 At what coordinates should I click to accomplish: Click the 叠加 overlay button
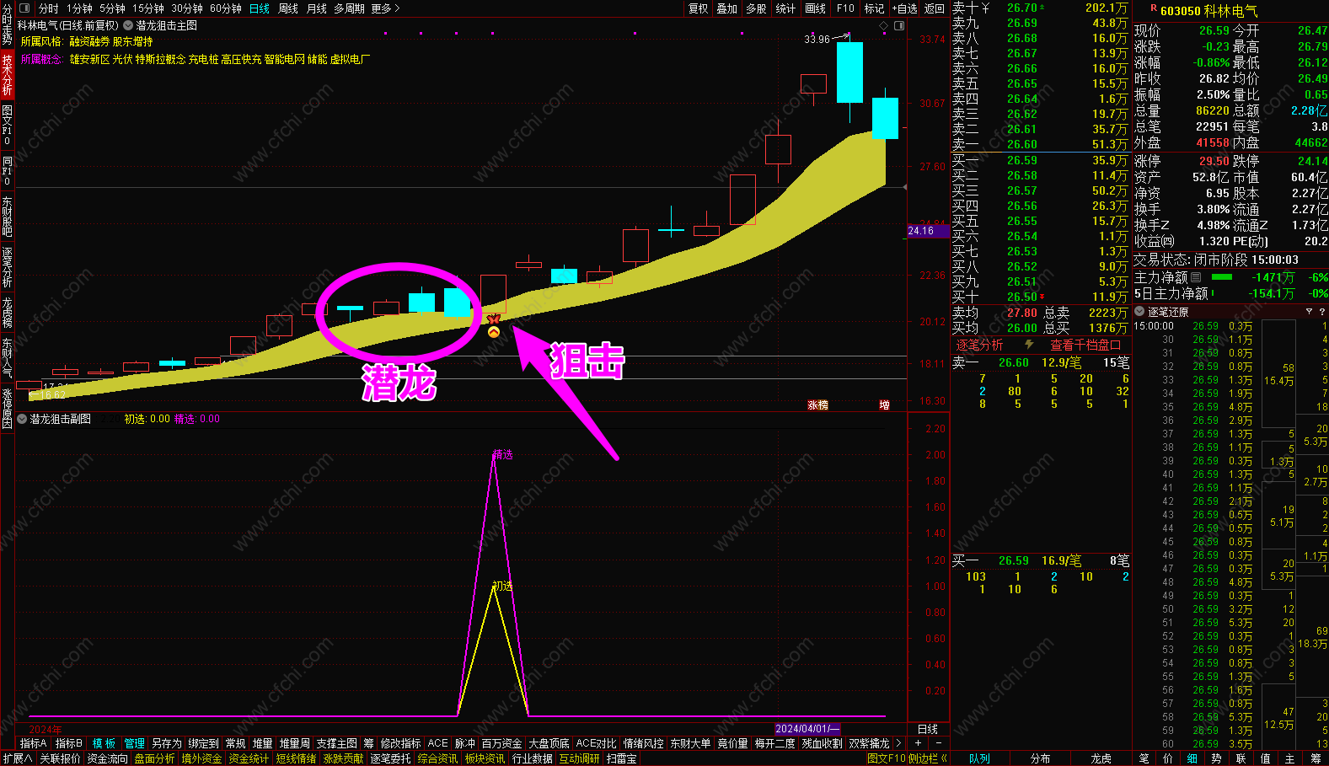pos(727,8)
